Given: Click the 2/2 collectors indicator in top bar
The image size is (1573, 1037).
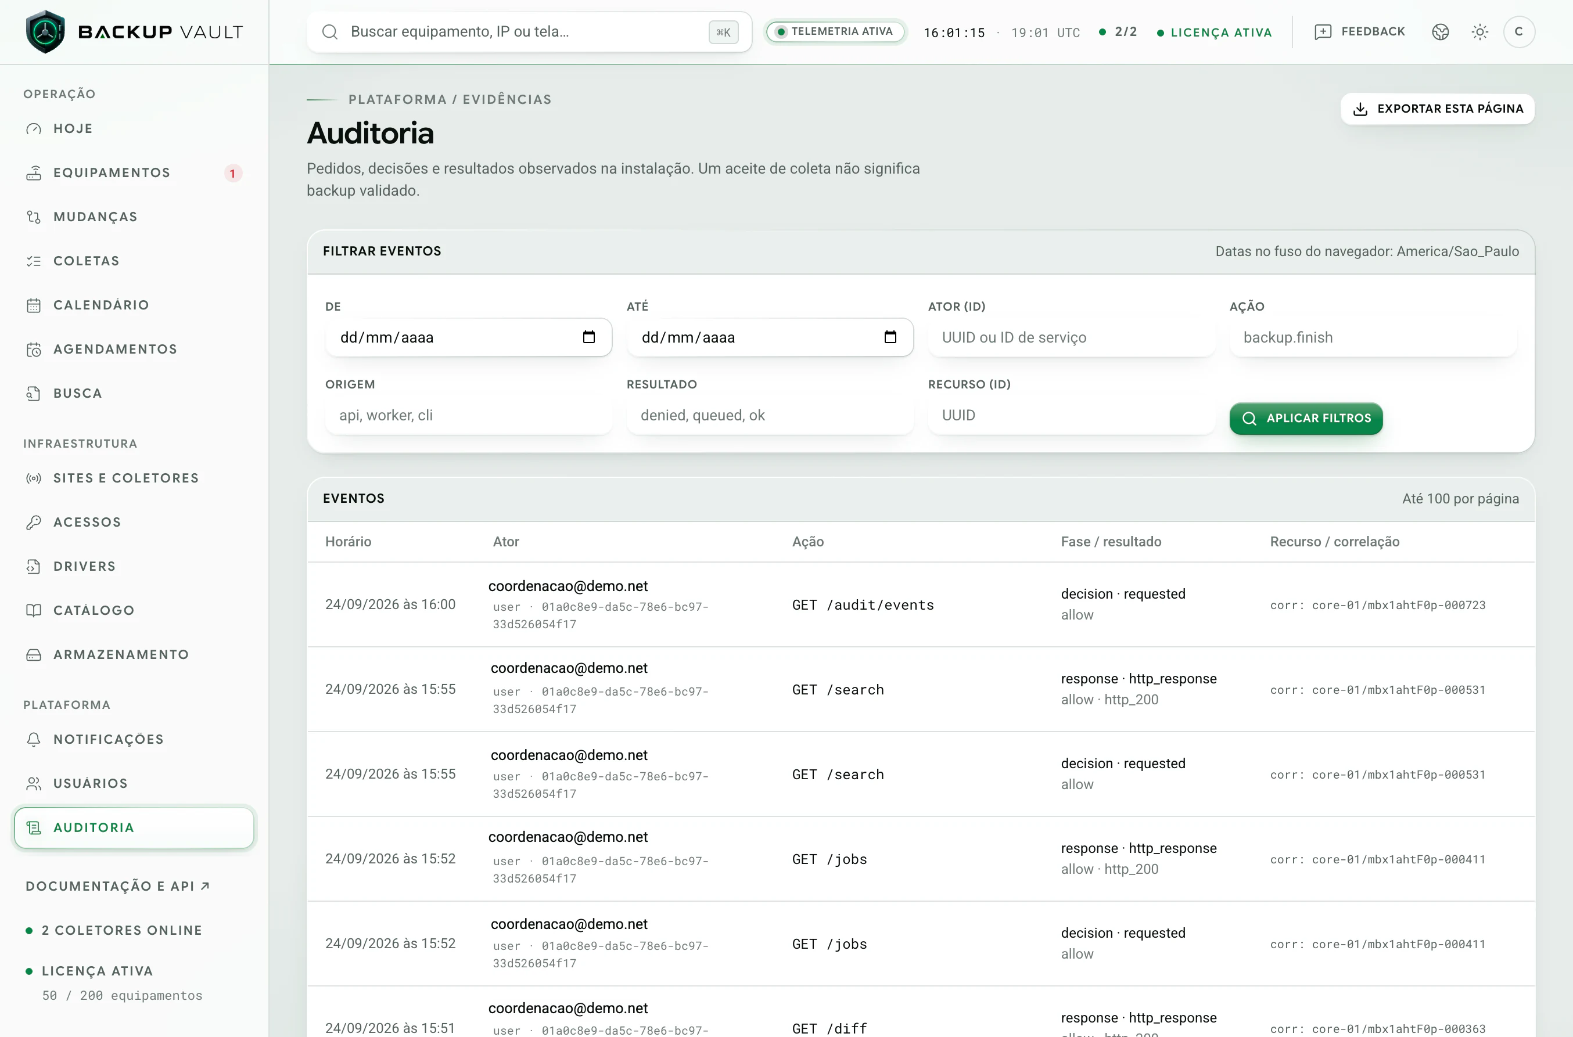Looking at the screenshot, I should 1118,32.
